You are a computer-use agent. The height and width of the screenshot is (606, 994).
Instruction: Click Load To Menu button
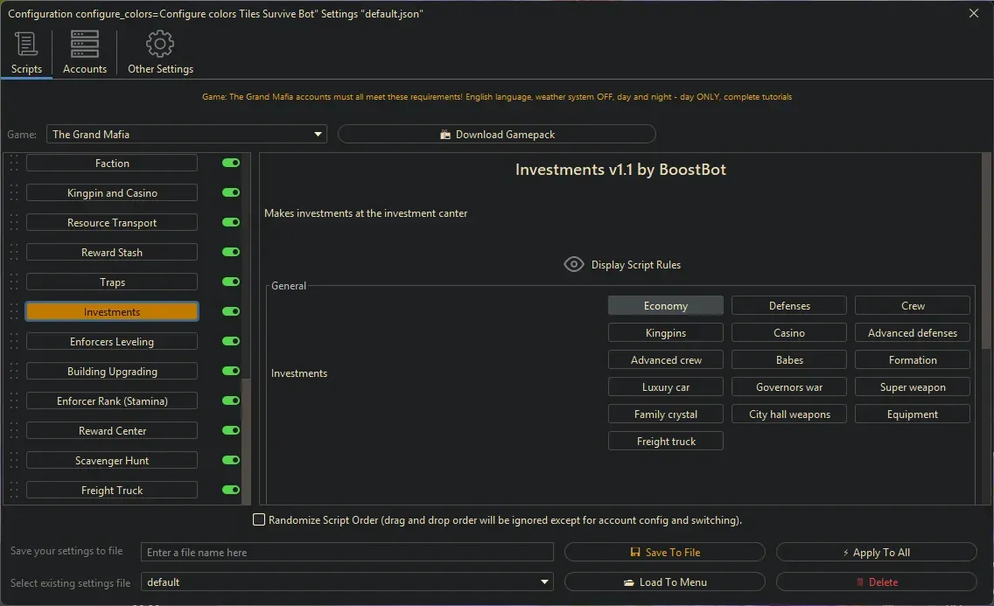664,582
